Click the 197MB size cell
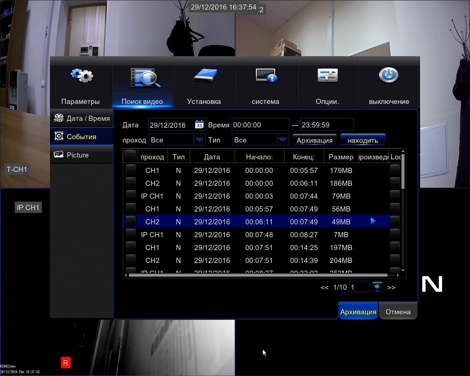The height and width of the screenshot is (376, 470). tap(341, 247)
